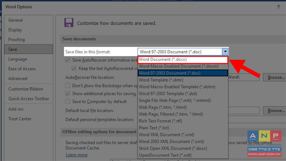Toggle Save AutoRecover information checkbox
Image resolution: width=286 pixels, height=161 pixels.
point(68,60)
